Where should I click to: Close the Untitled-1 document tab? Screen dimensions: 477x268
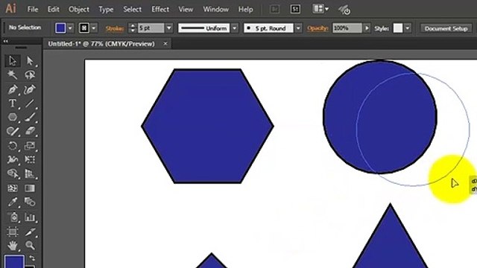tap(165, 44)
